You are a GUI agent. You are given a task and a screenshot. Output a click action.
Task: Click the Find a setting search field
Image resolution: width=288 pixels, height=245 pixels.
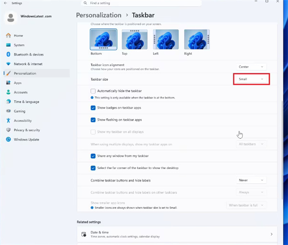coord(142,3)
